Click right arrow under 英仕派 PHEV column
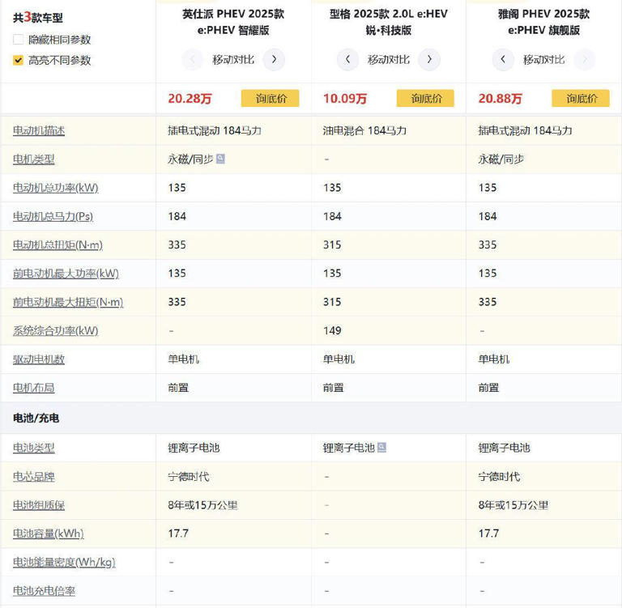 (x=274, y=59)
